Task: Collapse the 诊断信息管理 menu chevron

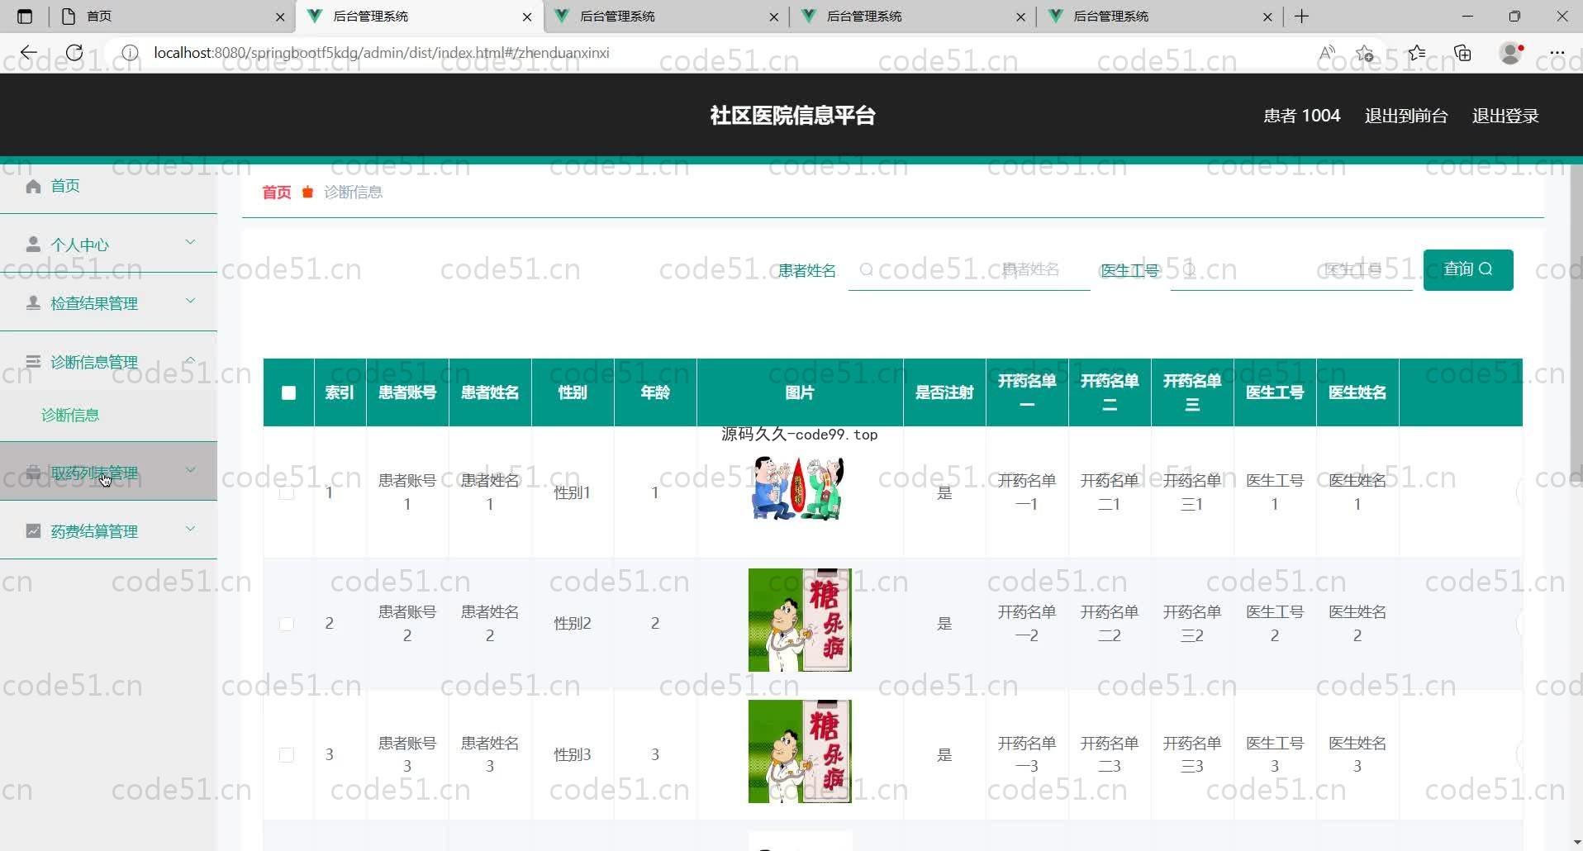Action: click(191, 360)
